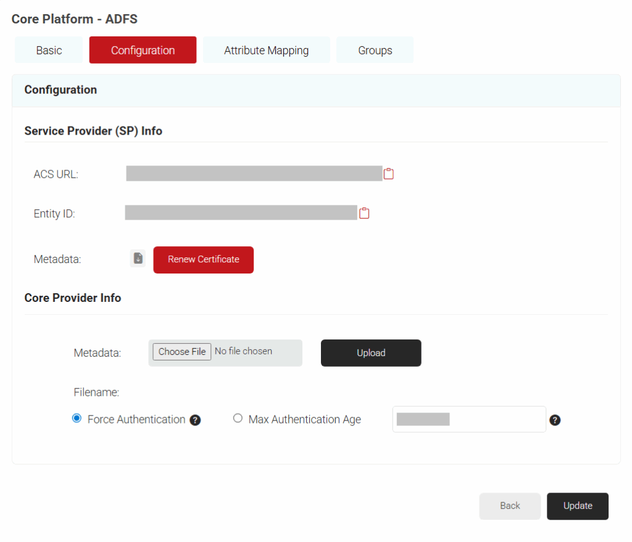The image size is (632, 542).
Task: Click the Renew Certificate button
Action: (x=203, y=259)
